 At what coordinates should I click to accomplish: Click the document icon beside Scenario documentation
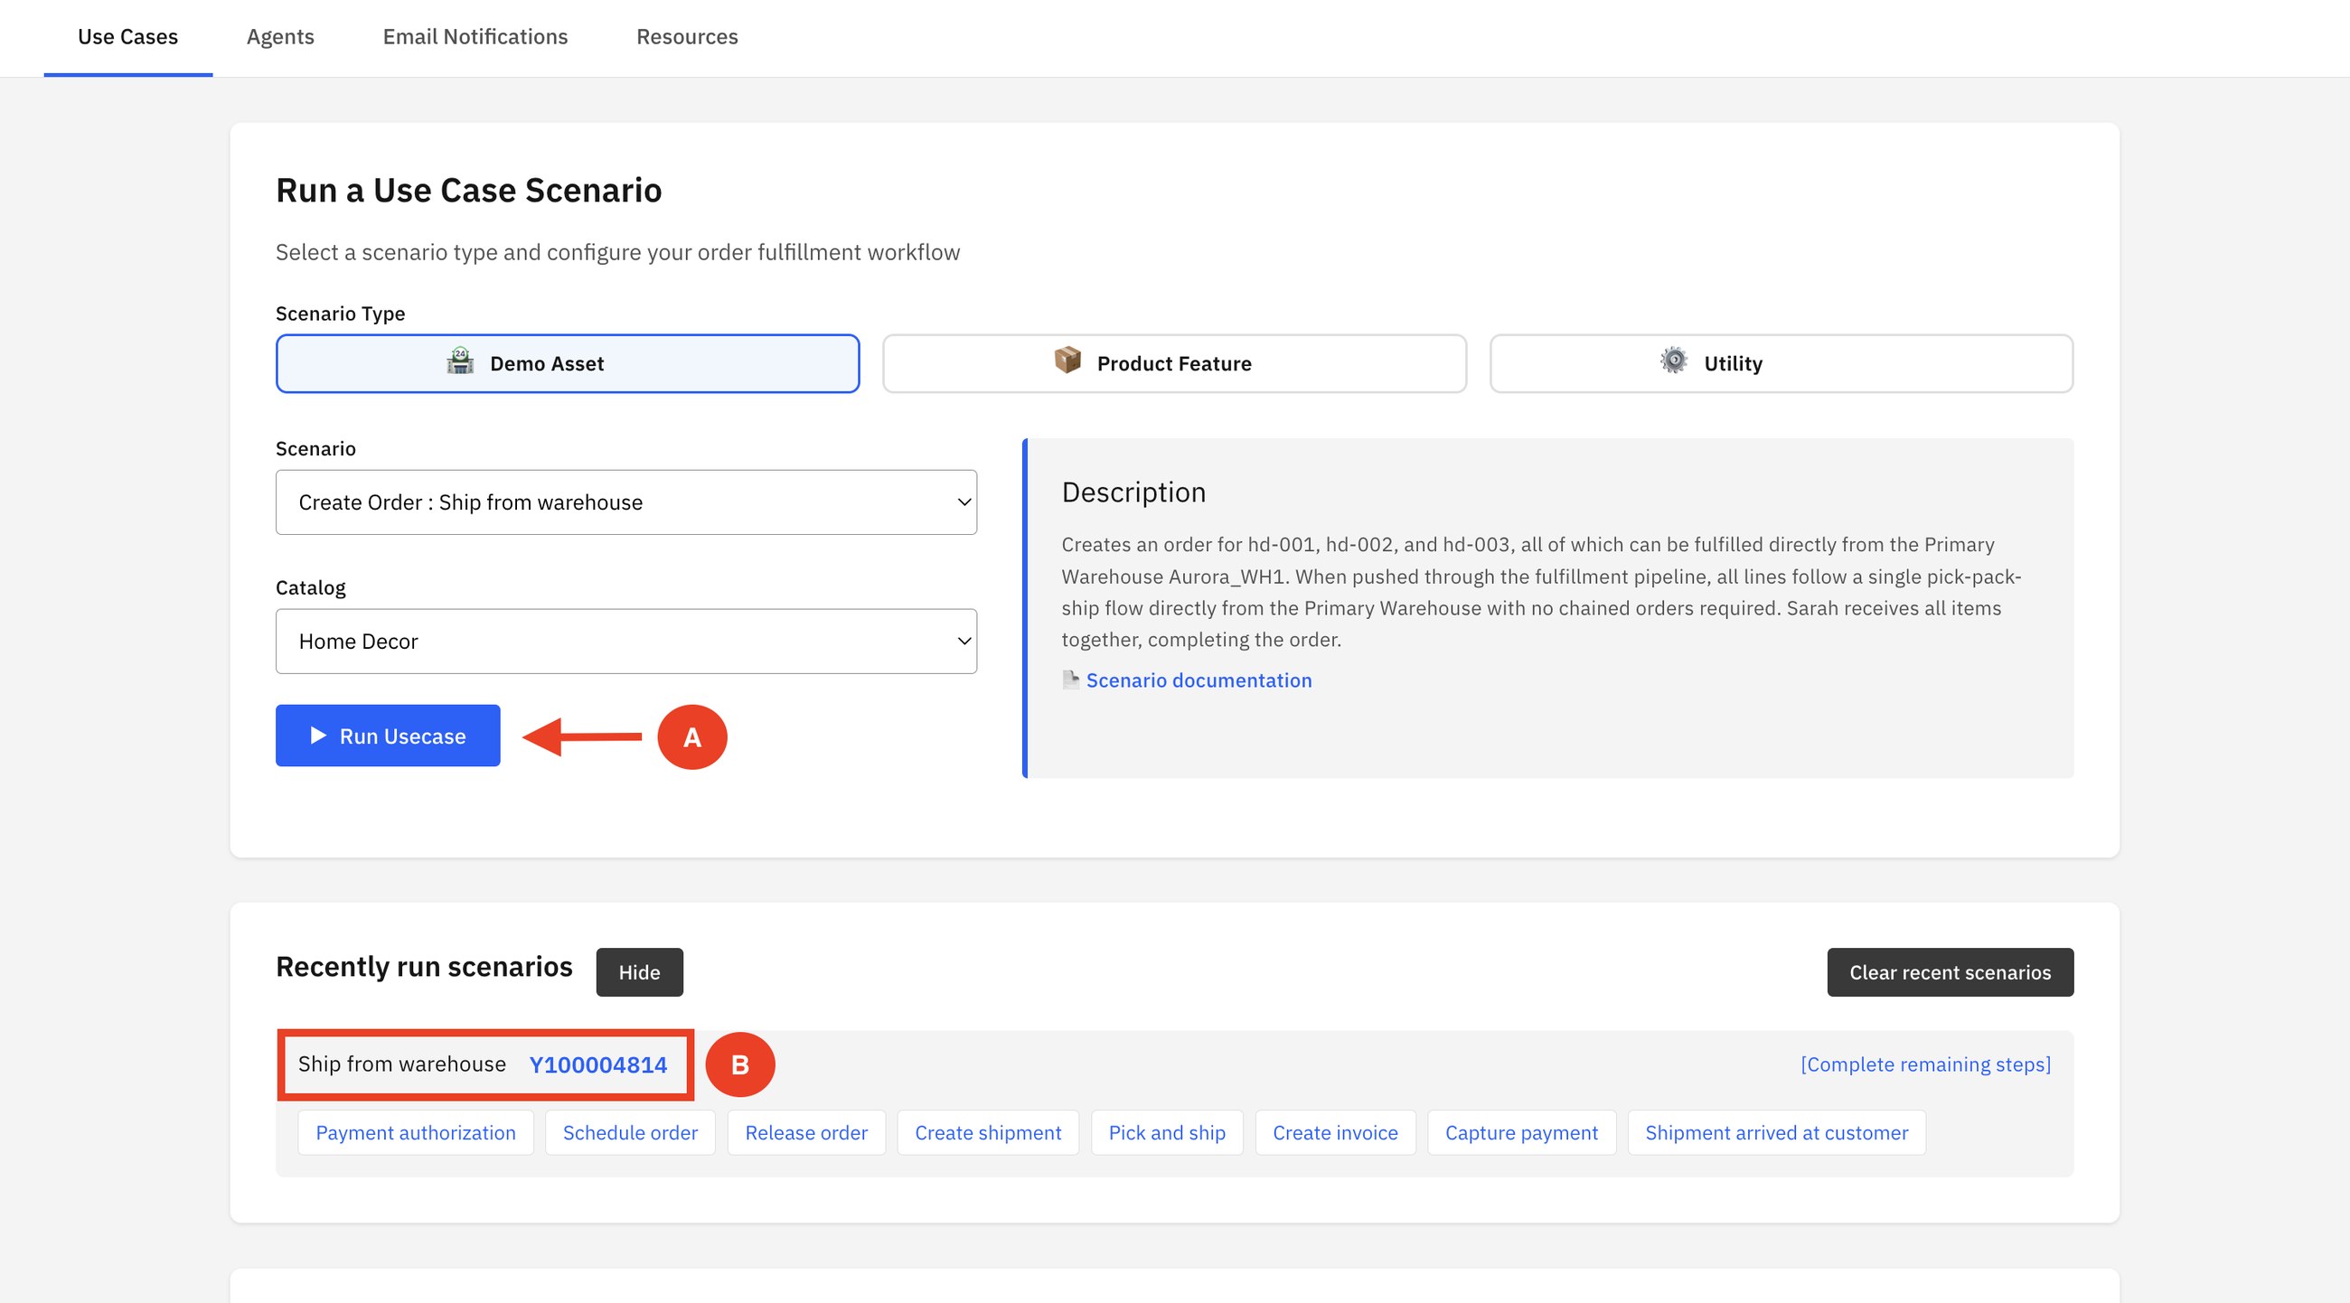pos(1070,680)
